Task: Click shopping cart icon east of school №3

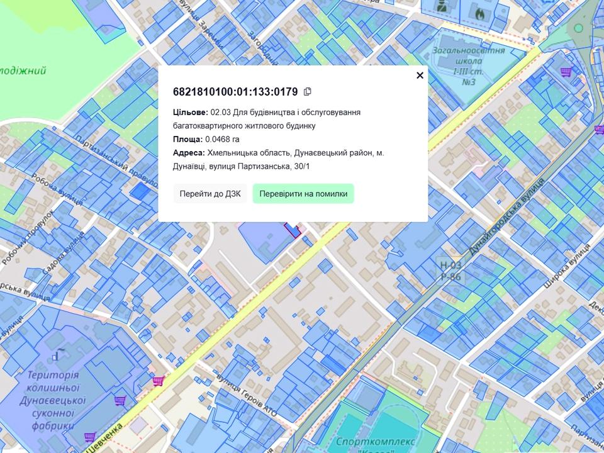Action: pyautogui.click(x=566, y=72)
